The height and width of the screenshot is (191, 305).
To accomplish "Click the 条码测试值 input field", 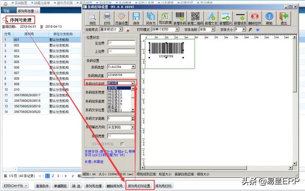I will click(x=121, y=75).
